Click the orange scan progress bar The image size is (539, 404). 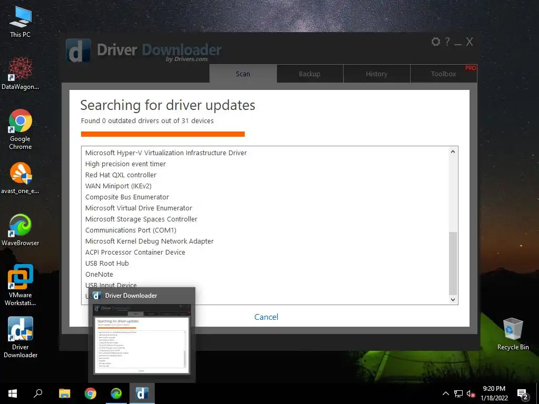(x=163, y=134)
